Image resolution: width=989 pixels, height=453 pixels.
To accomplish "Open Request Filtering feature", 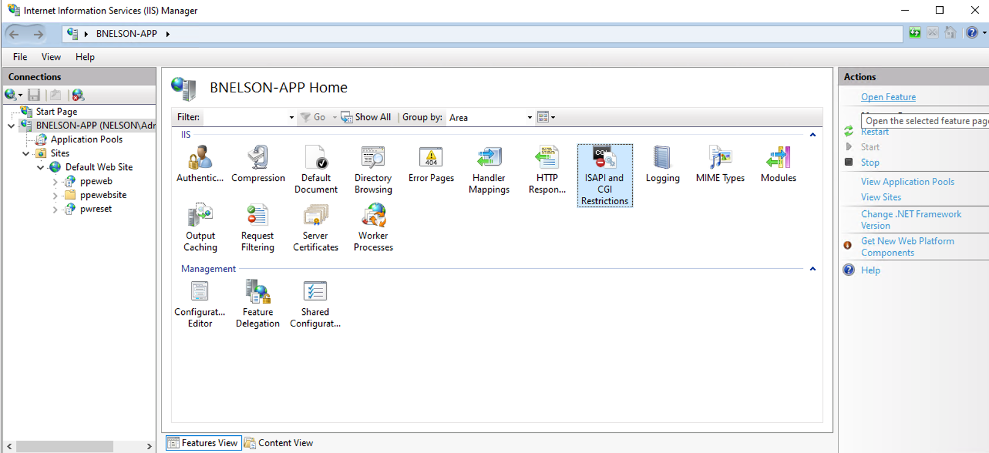I will pos(258,227).
